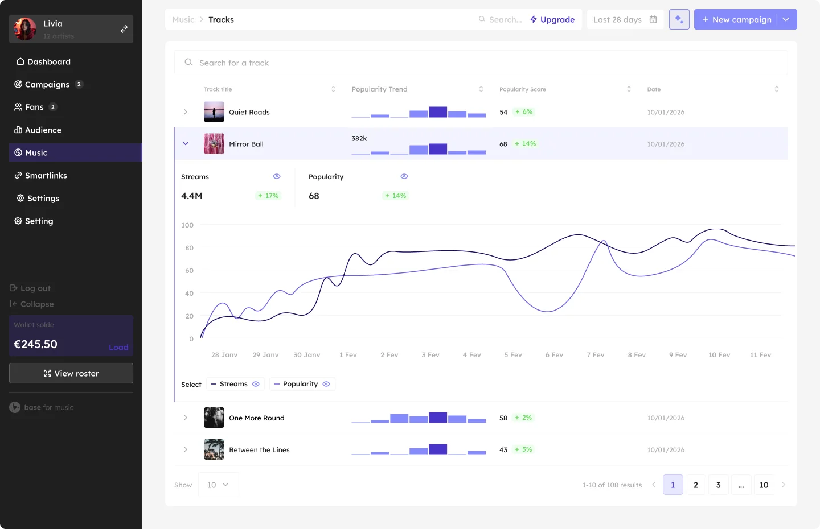This screenshot has height=529, width=820.
Task: Open the AI sparkle assistant button
Action: tap(679, 19)
